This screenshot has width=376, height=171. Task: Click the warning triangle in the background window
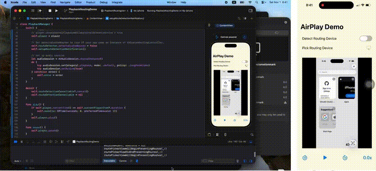285,103
